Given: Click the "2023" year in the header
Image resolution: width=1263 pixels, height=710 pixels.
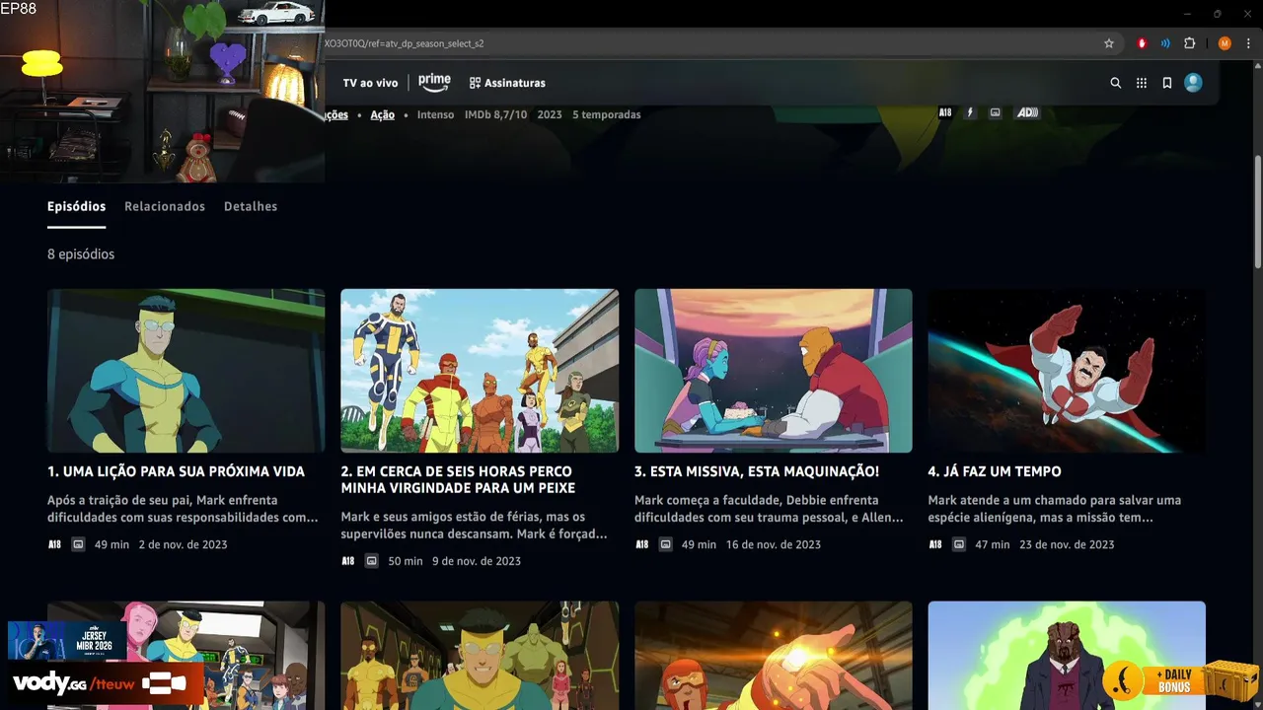Looking at the screenshot, I should [550, 114].
